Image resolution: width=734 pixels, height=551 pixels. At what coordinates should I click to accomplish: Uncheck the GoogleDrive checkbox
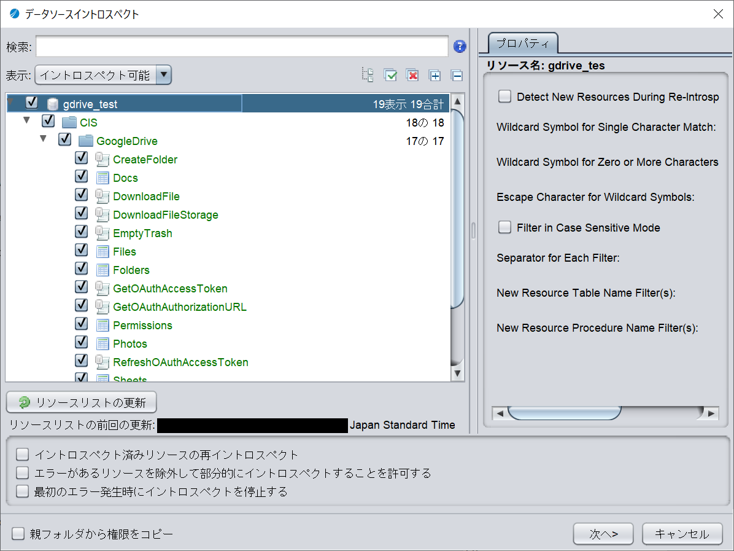[64, 139]
